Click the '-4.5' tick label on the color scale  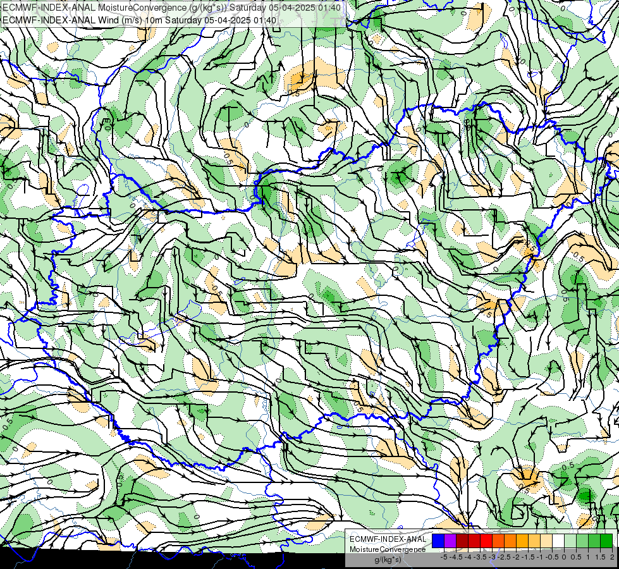tap(456, 557)
